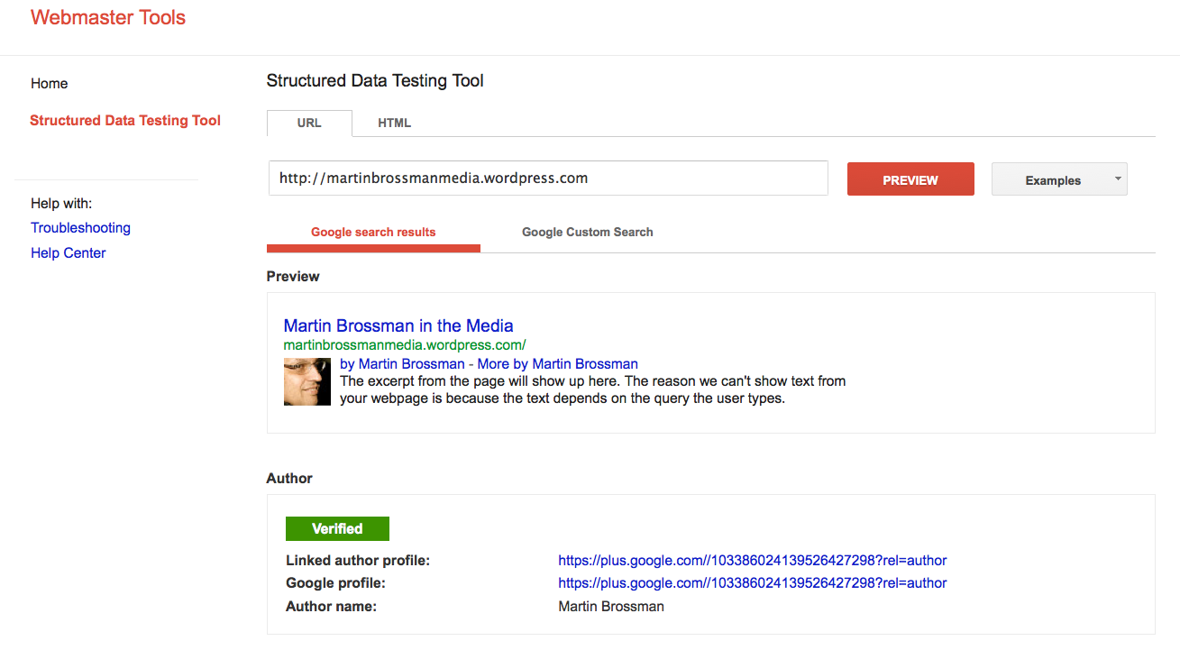
Task: Select Structured Data Testing Tool in sidebar
Action: (x=125, y=121)
